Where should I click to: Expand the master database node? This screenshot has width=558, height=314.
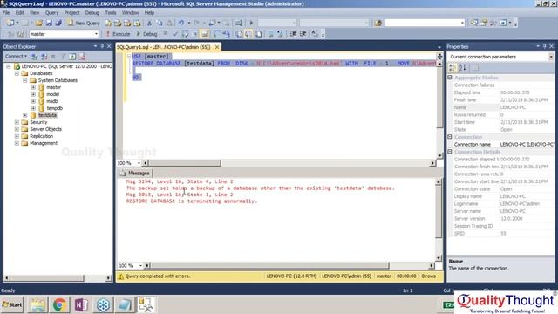[33, 87]
